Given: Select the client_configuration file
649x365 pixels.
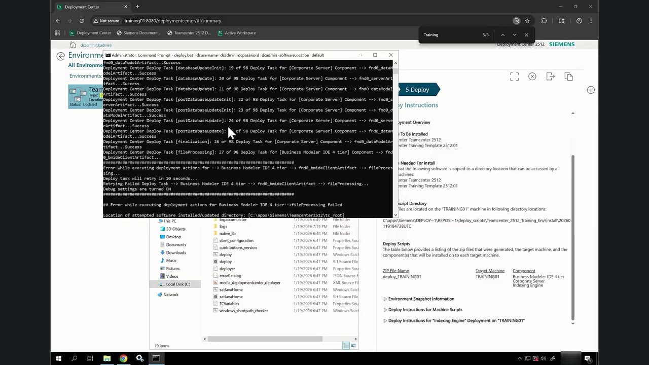Looking at the screenshot, I should [236, 241].
